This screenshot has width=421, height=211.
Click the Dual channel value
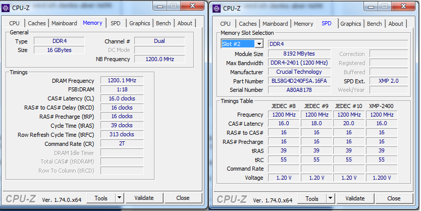(x=160, y=41)
